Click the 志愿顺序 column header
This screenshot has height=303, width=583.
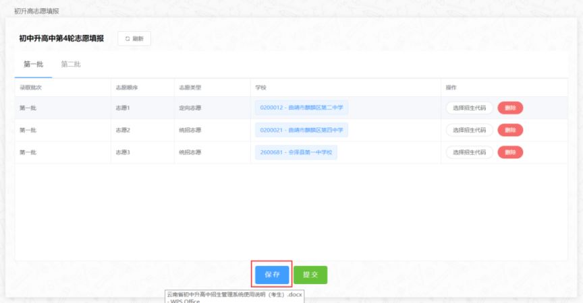click(126, 88)
